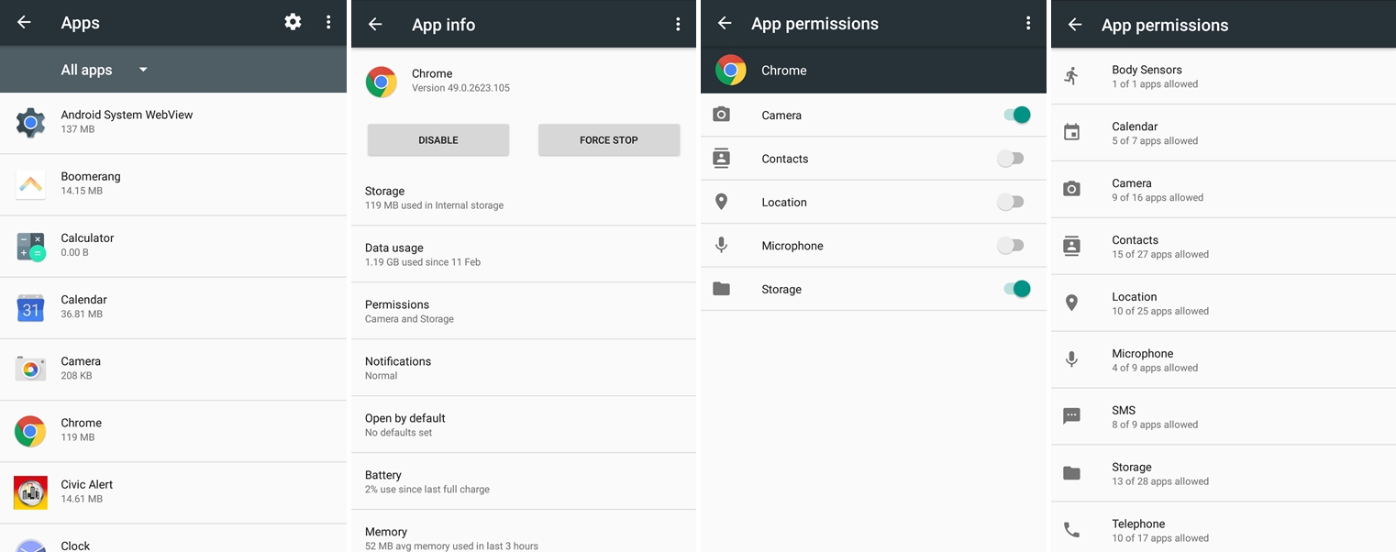
Task: Tap the Chrome icon in Apps list
Action: pos(30,430)
